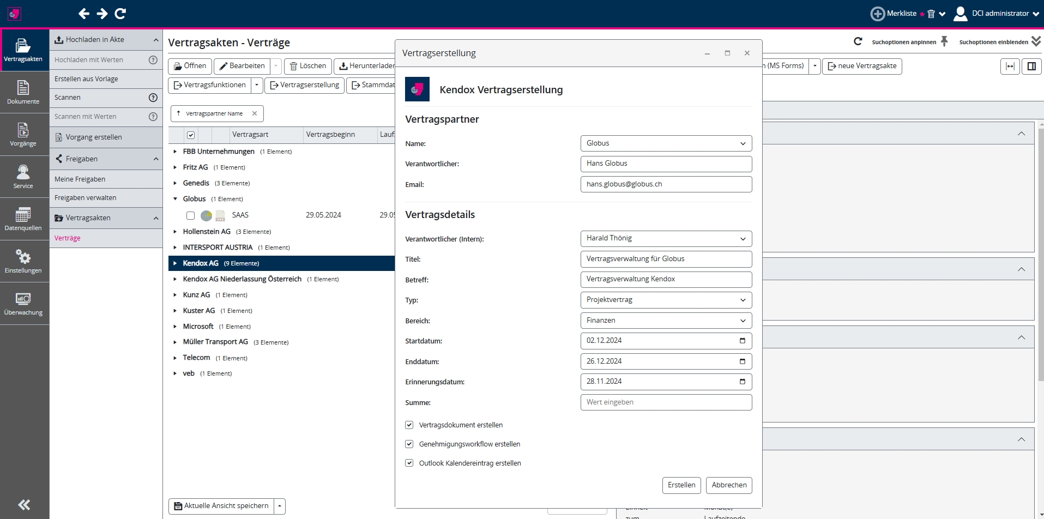Toggle the select-all checkbox in table header

pos(191,135)
